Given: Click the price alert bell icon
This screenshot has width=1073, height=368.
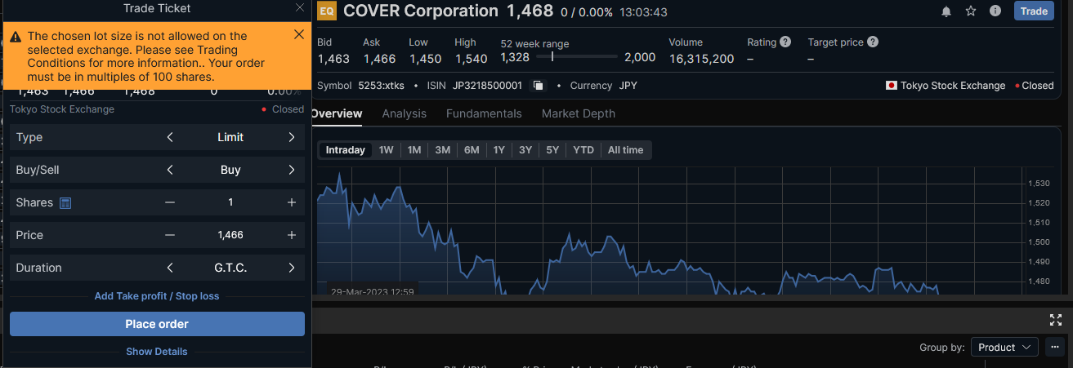Looking at the screenshot, I should [946, 11].
